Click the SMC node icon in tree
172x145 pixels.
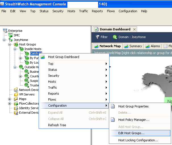pos(10,35)
